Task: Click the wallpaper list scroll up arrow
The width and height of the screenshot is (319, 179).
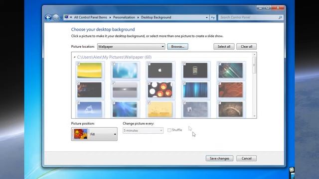Action: pos(254,54)
